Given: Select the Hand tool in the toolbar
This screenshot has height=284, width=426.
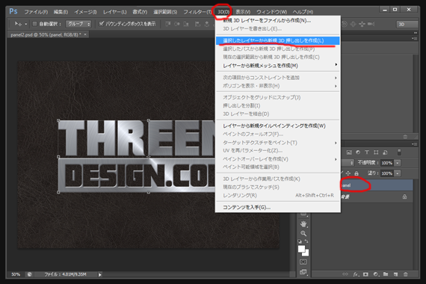Looking at the screenshot, I should click(303, 224).
